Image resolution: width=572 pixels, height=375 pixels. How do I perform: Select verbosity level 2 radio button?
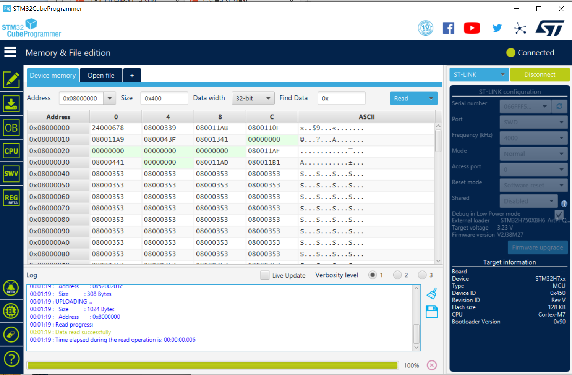397,275
